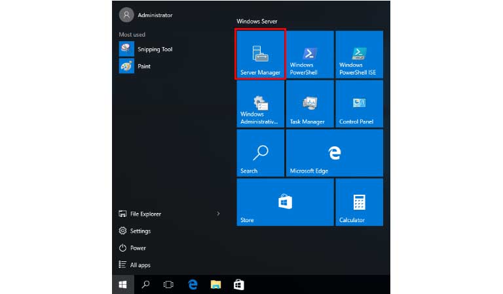Launch the Calculator tile
This screenshot has width=503, height=294.
coord(359,202)
